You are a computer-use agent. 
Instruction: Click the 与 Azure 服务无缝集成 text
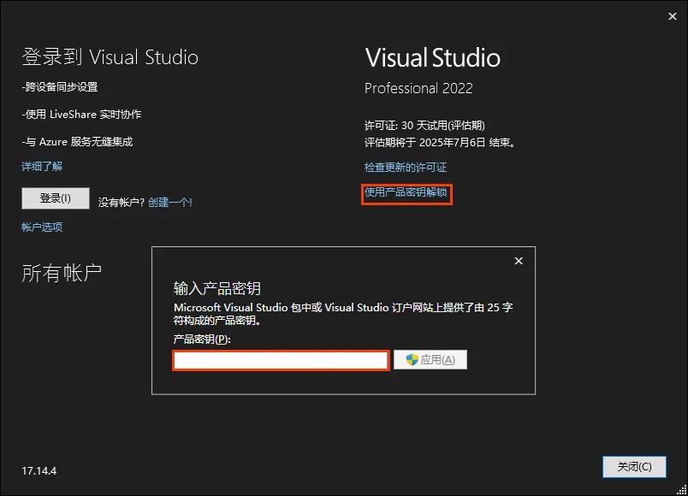(x=77, y=142)
